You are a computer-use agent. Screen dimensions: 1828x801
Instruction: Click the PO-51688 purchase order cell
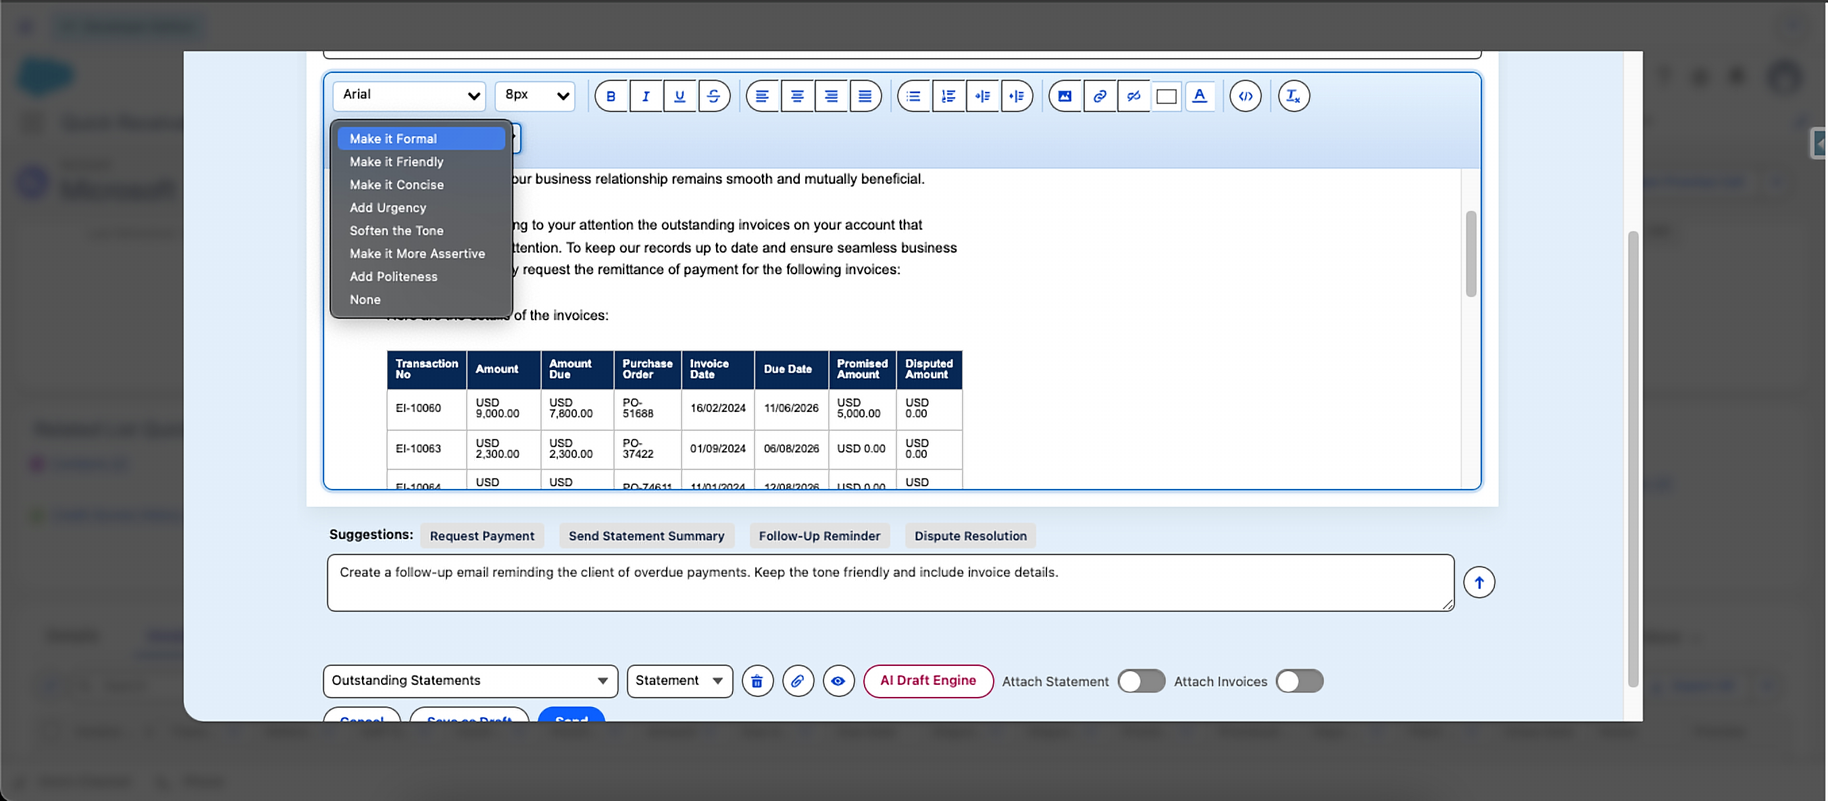tap(647, 409)
